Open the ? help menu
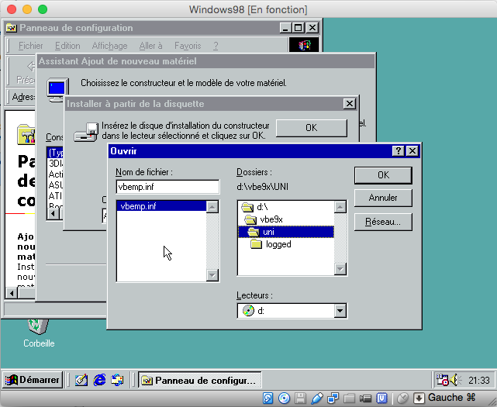 pos(216,46)
